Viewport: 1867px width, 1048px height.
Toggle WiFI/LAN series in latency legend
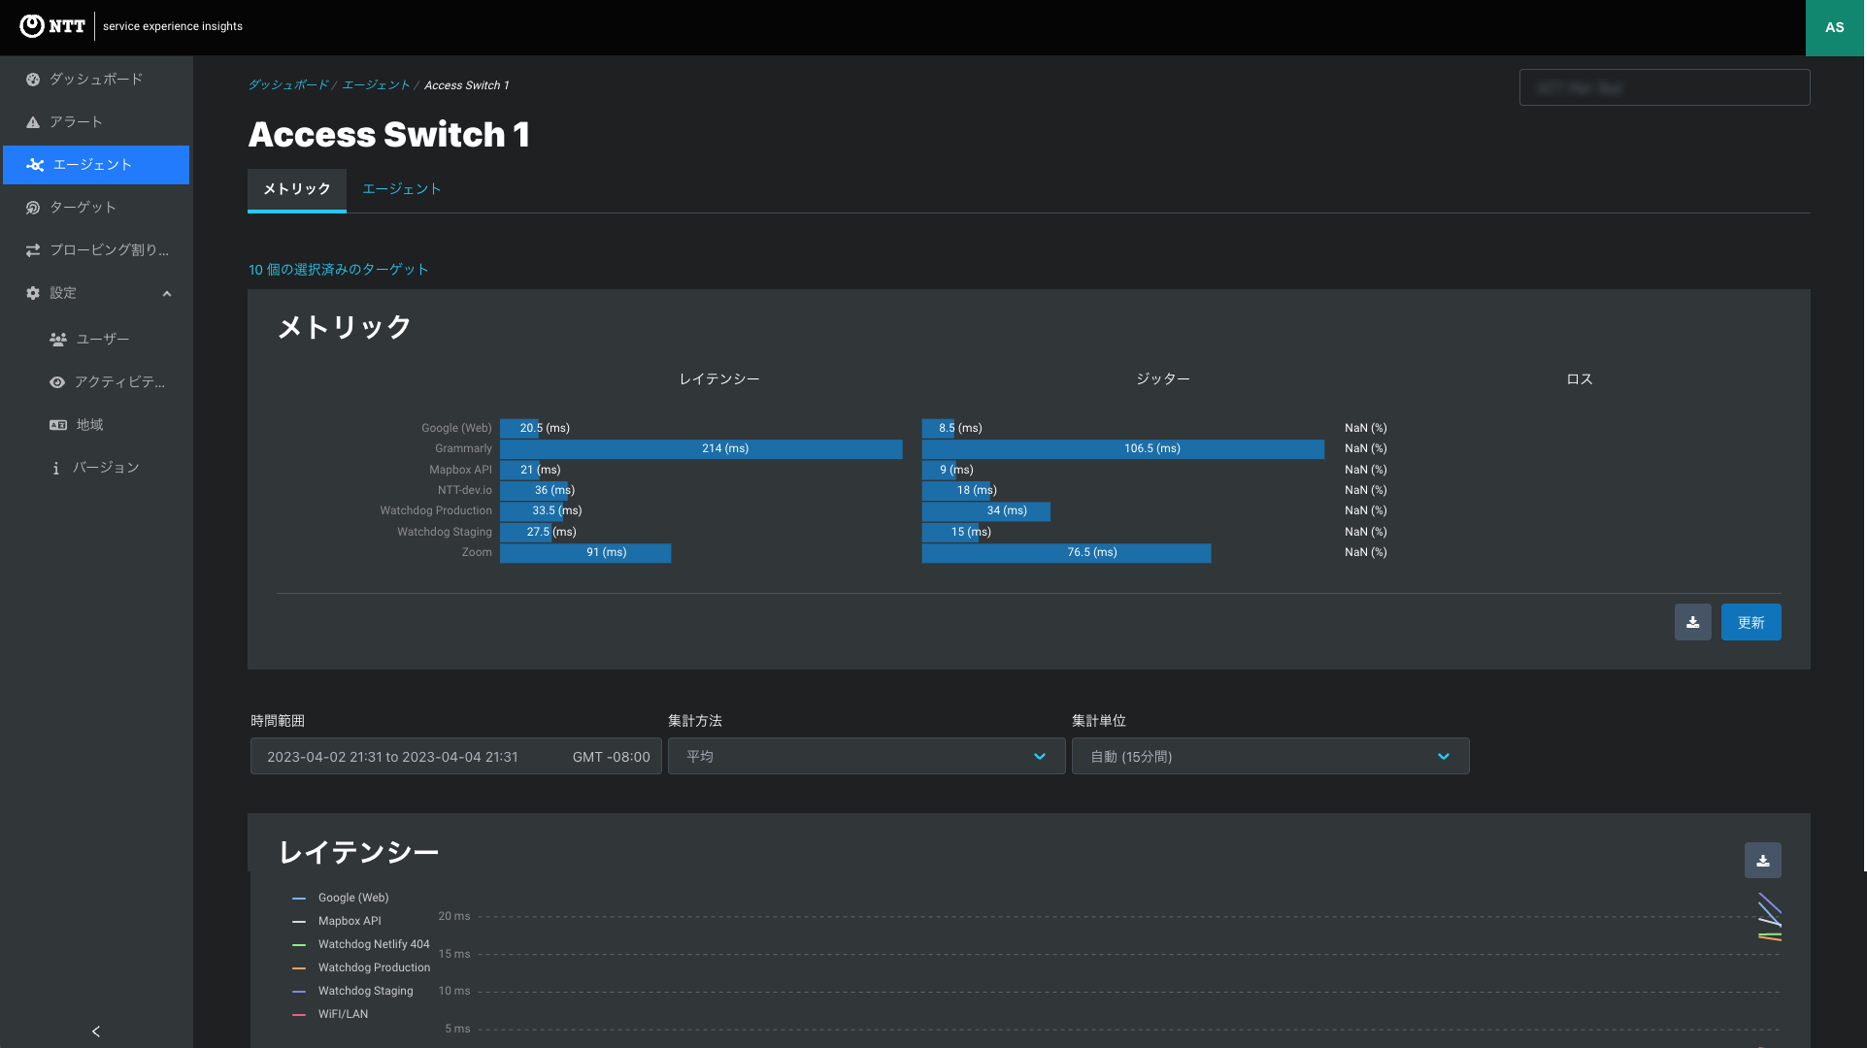click(x=343, y=1014)
